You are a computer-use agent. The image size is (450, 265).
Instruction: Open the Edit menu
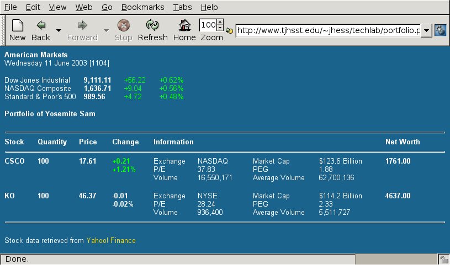point(33,7)
